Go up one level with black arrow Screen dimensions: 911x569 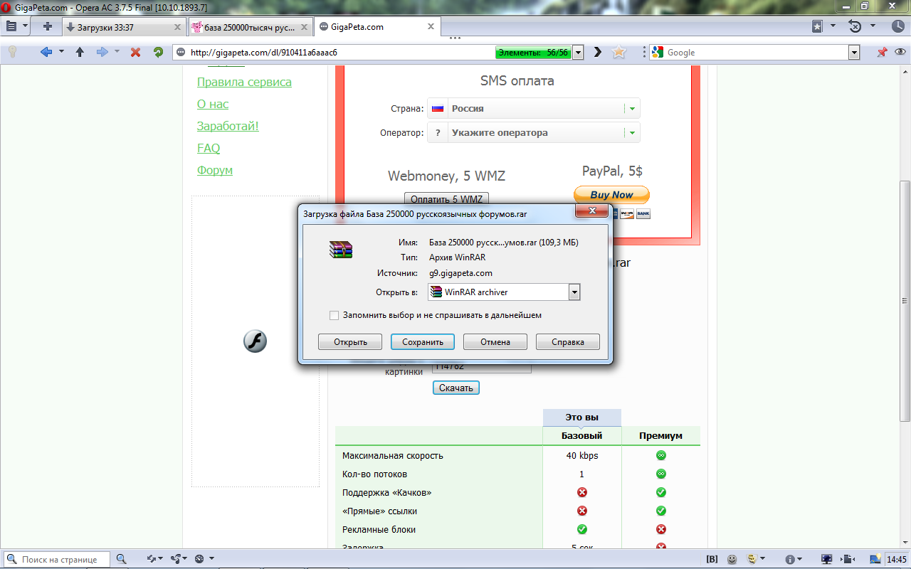pyautogui.click(x=80, y=52)
